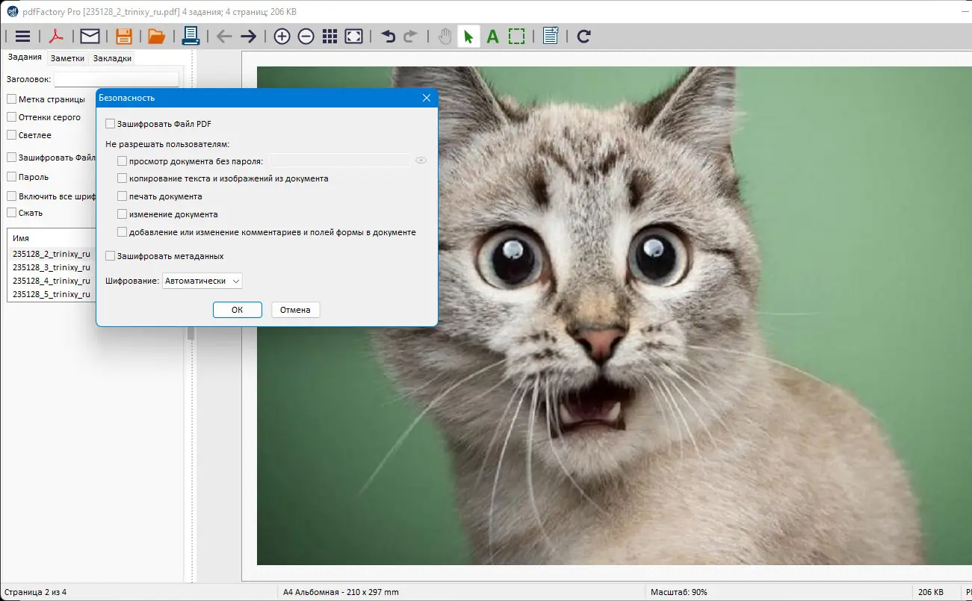
Task: Switch to the Заметки tab
Action: click(67, 58)
